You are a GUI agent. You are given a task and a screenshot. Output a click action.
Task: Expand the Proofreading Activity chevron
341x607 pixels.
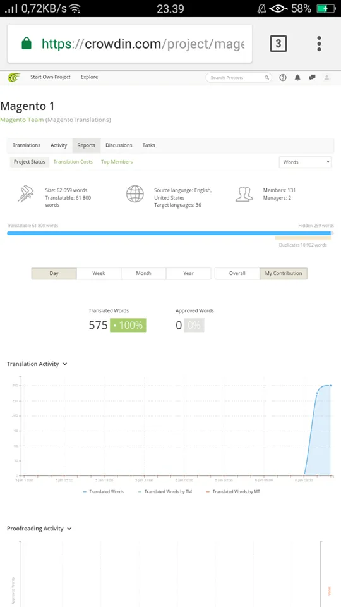(x=69, y=529)
